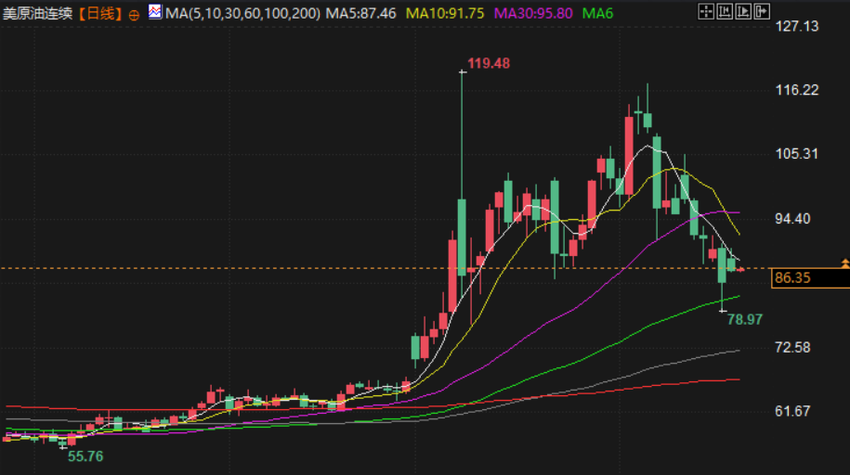Screen dimensions: 850x475
Task: Click the 78.97 low price label
Action: (745, 319)
